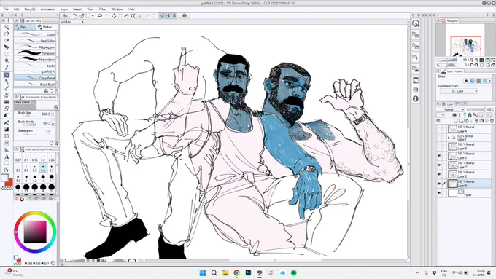
Task: Choose the Fill bucket tool
Action: coord(7,122)
